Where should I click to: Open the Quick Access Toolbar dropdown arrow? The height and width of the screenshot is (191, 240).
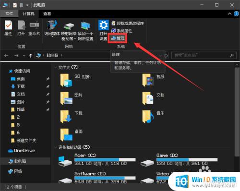(27, 5)
